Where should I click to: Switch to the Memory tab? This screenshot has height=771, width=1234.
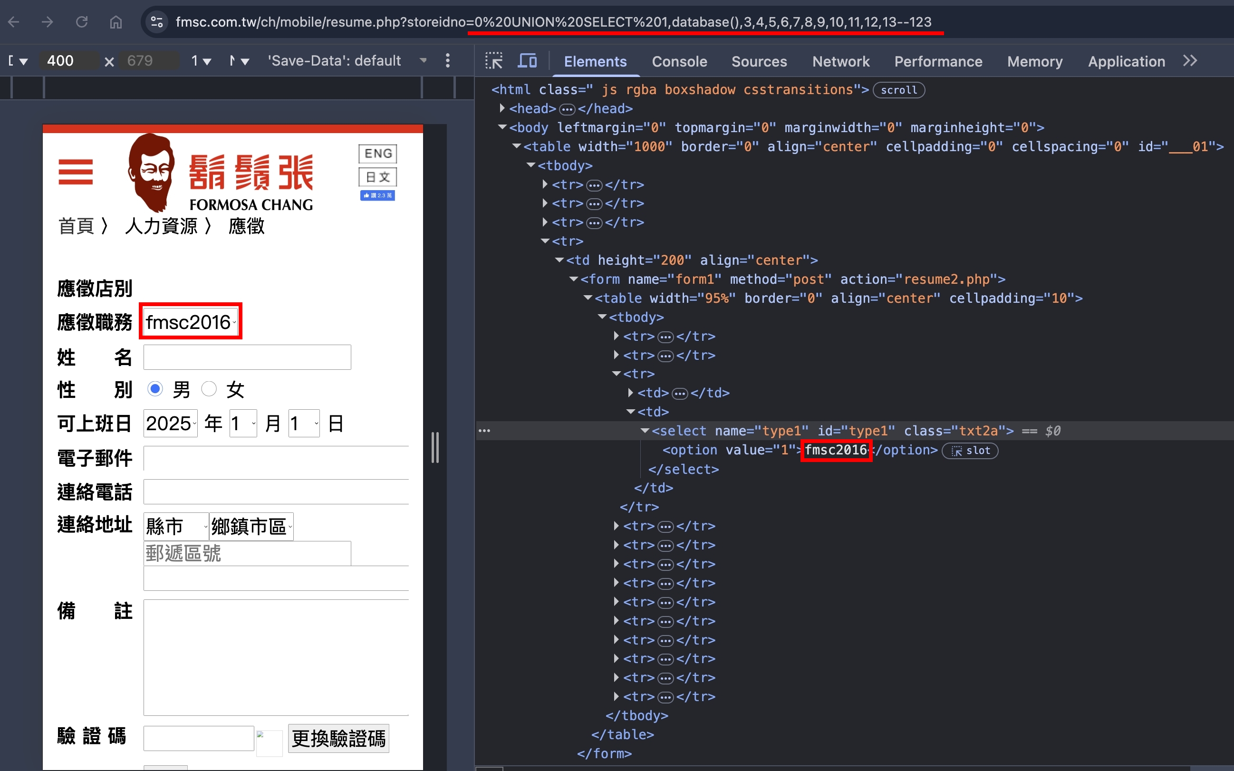1035,61
